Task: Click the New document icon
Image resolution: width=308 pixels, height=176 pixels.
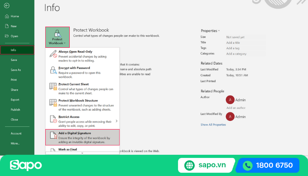Action: click(7, 26)
